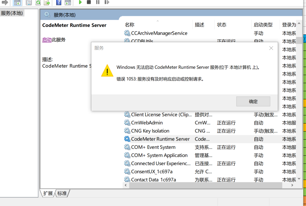Select the CNG Key Isolation service name

coord(150,131)
